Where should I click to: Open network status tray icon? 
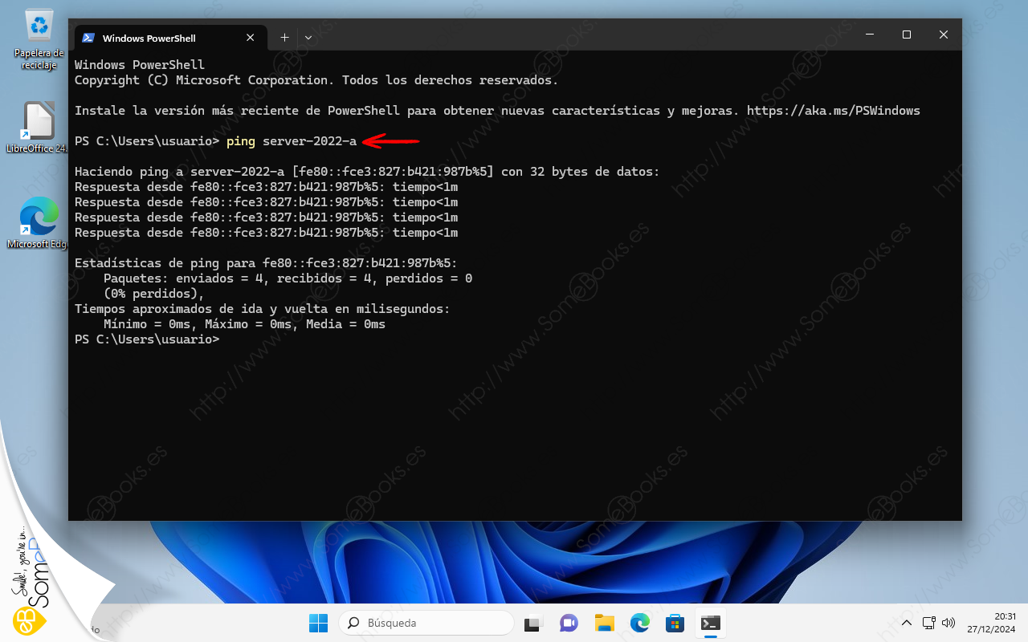(x=929, y=623)
